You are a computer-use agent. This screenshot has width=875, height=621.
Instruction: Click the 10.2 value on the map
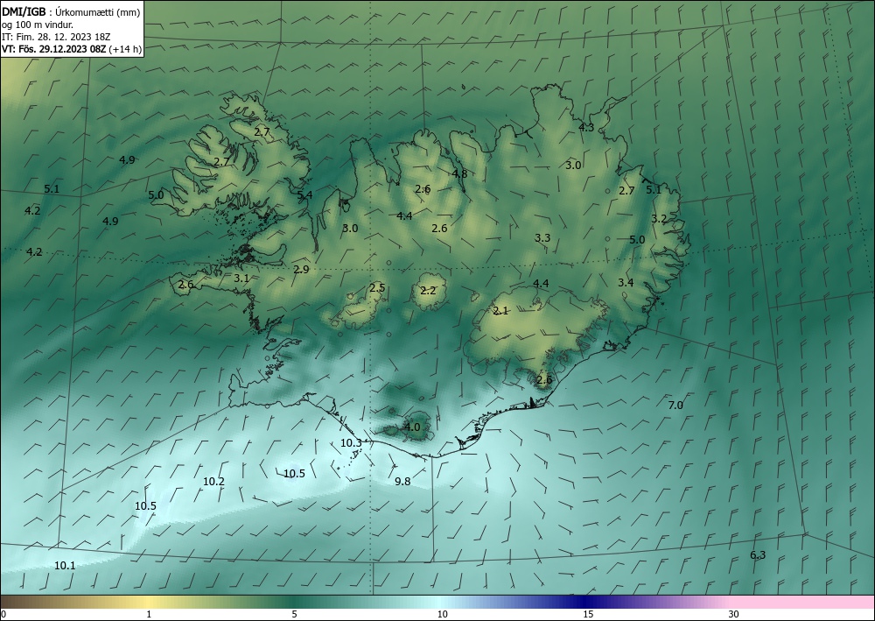[213, 482]
